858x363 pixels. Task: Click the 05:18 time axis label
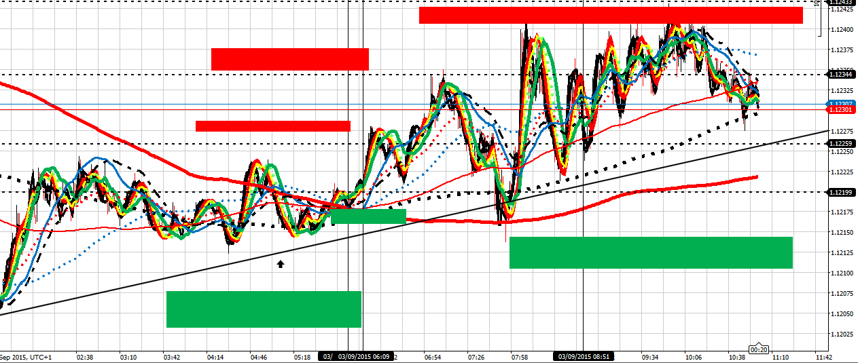[x=302, y=356]
